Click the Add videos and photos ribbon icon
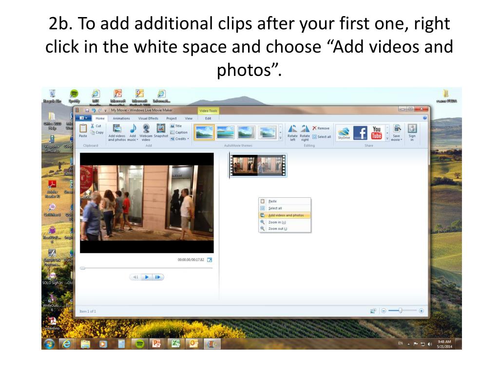The width and height of the screenshot is (499, 374). click(117, 129)
